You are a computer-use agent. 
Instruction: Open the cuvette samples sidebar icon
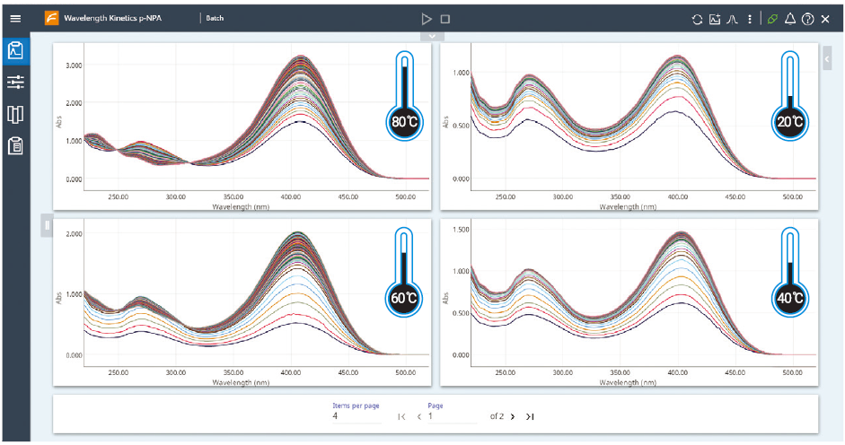pos(15,114)
